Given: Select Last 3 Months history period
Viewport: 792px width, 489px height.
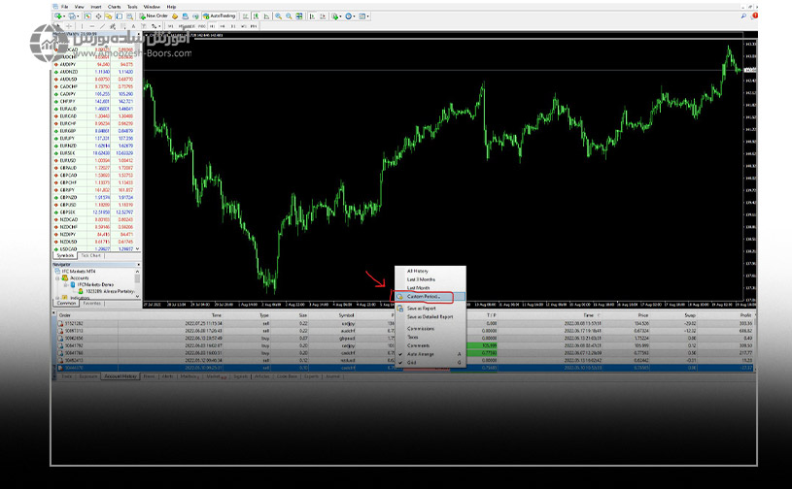Looking at the screenshot, I should tap(421, 279).
